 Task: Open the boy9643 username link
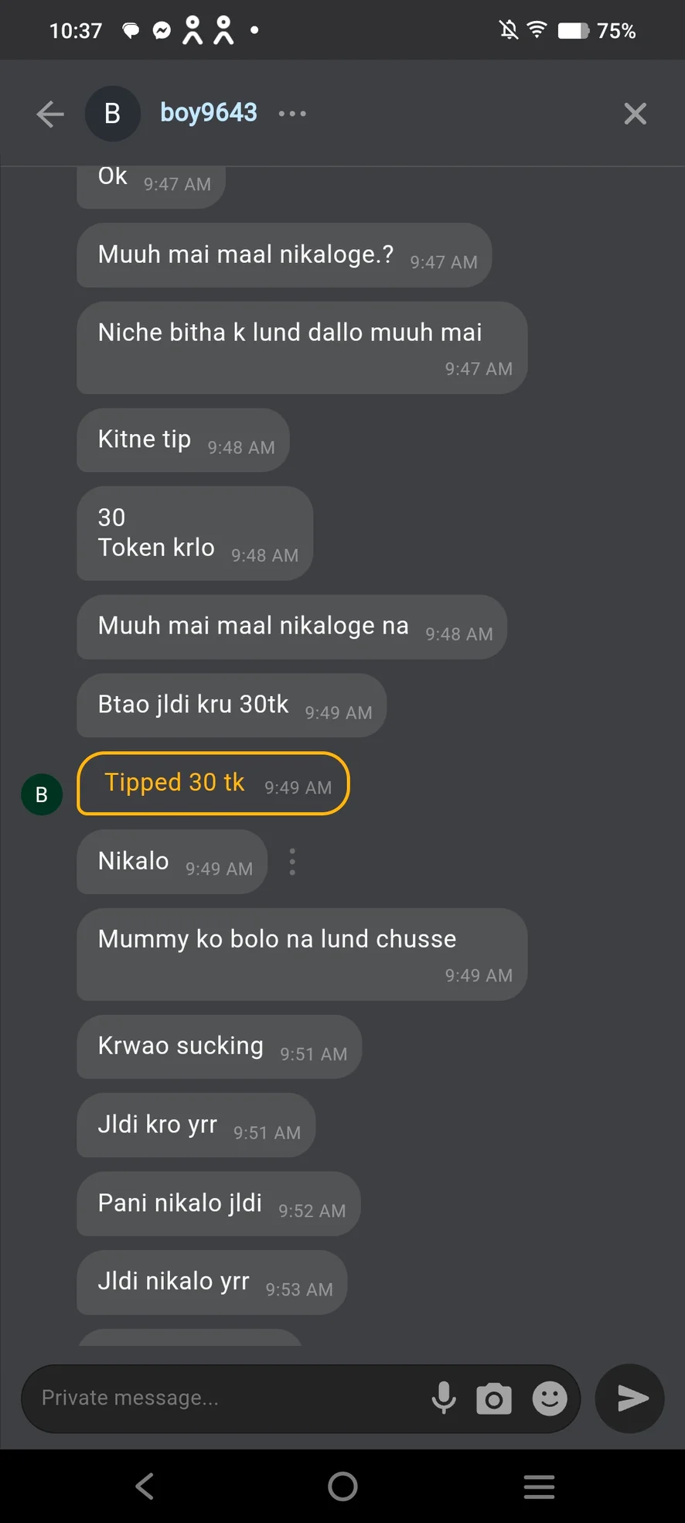208,113
